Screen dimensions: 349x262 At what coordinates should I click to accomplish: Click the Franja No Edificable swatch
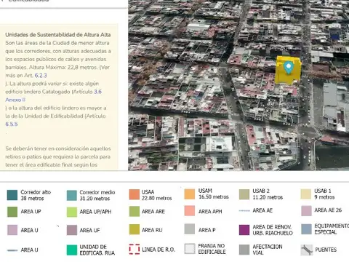189,249
